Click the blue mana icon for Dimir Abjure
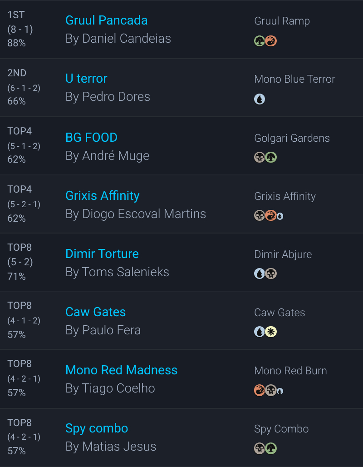The image size is (363, 467). point(260,274)
